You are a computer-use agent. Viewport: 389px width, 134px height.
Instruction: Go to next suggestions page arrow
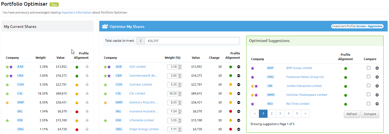(x=305, y=114)
